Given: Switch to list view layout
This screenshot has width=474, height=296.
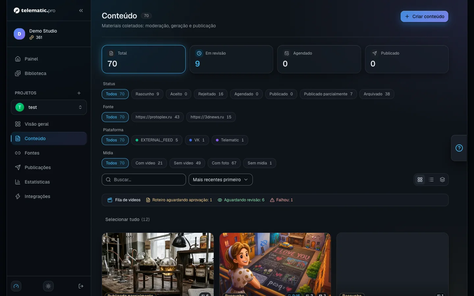Looking at the screenshot, I should click(431, 180).
